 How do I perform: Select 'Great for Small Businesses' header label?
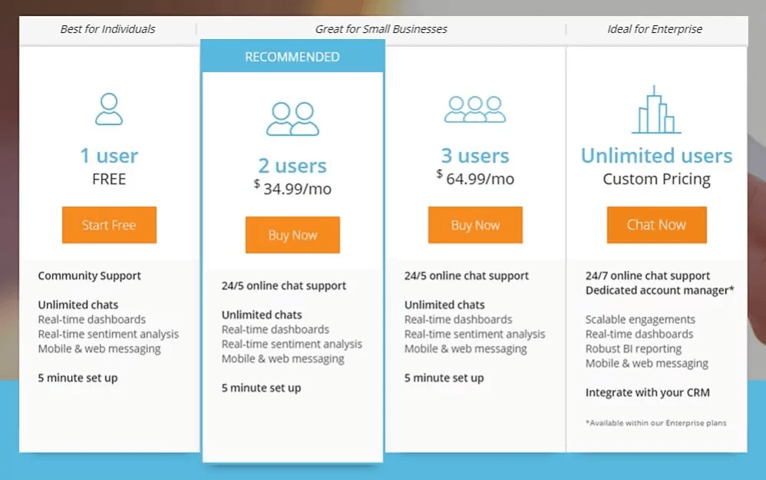381,29
